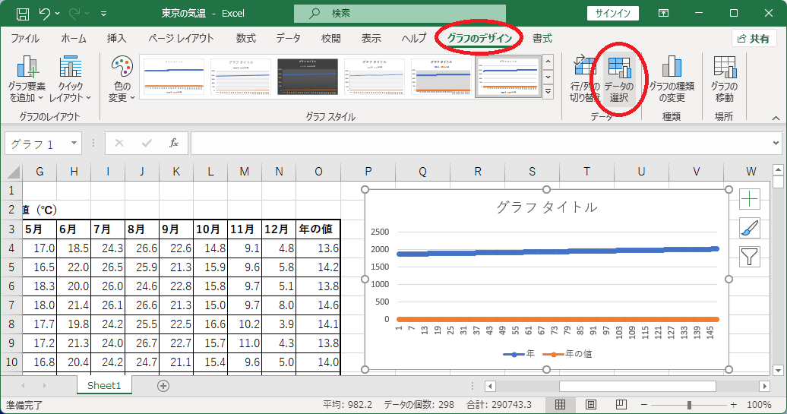Open Chart Elements plus button
This screenshot has height=414, width=787.
pos(749,199)
